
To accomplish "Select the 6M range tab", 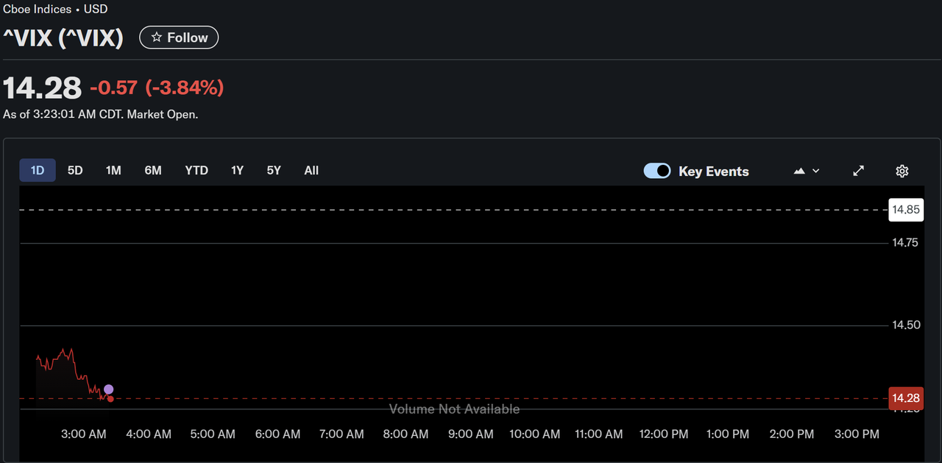I will (x=152, y=170).
